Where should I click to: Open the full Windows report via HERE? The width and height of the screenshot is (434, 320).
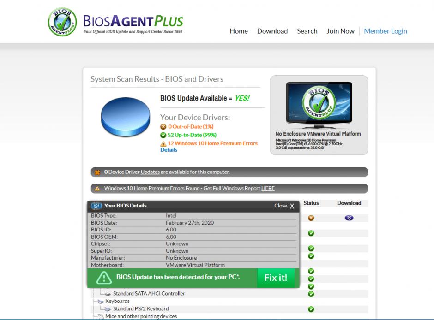pyautogui.click(x=268, y=188)
